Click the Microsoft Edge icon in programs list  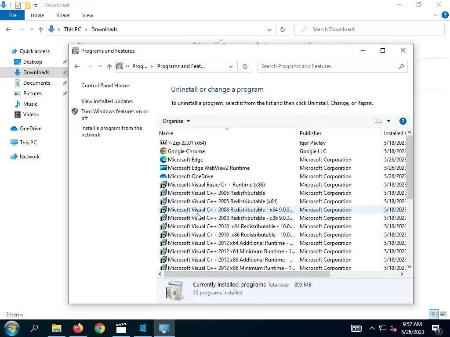coord(163,159)
